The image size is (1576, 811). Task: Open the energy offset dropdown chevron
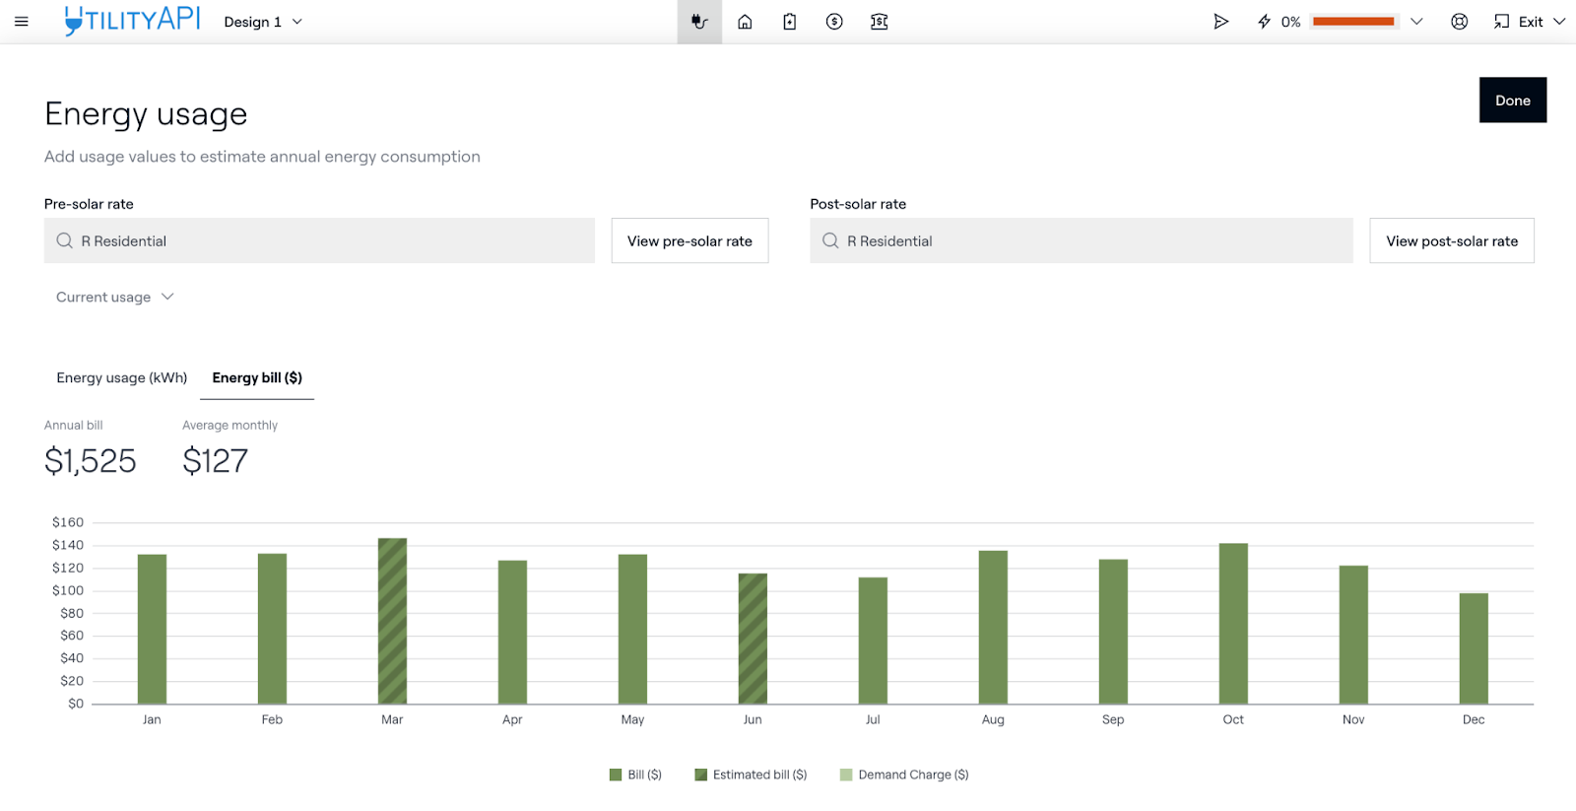click(1416, 22)
